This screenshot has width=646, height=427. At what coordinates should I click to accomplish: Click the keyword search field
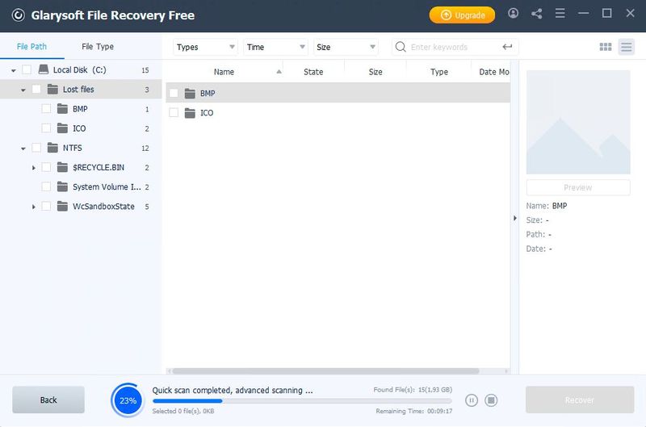[x=455, y=47]
